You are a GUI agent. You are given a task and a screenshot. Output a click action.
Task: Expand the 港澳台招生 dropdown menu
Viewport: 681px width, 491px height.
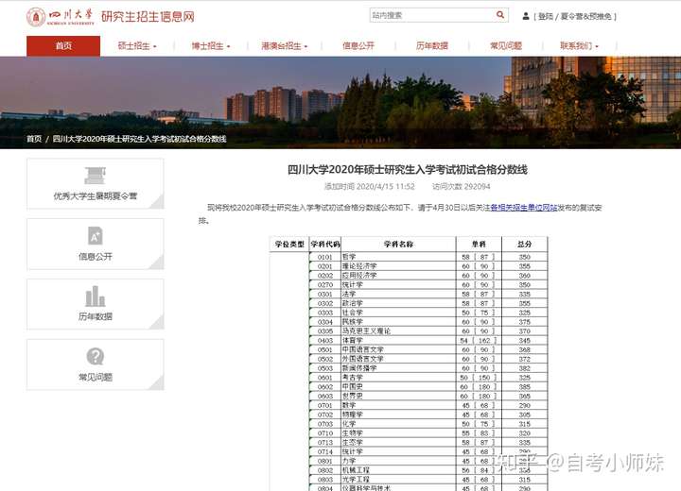coord(285,46)
